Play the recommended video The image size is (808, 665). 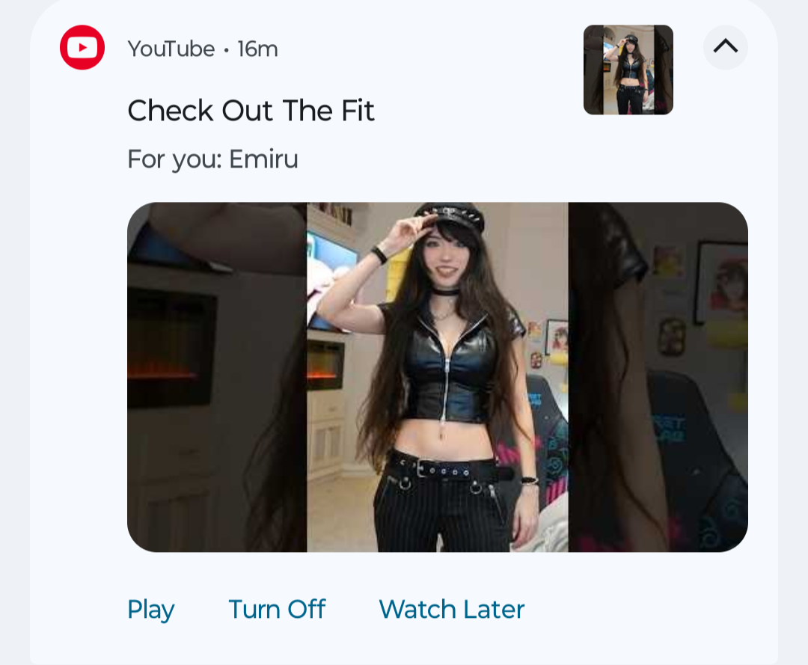tap(151, 610)
